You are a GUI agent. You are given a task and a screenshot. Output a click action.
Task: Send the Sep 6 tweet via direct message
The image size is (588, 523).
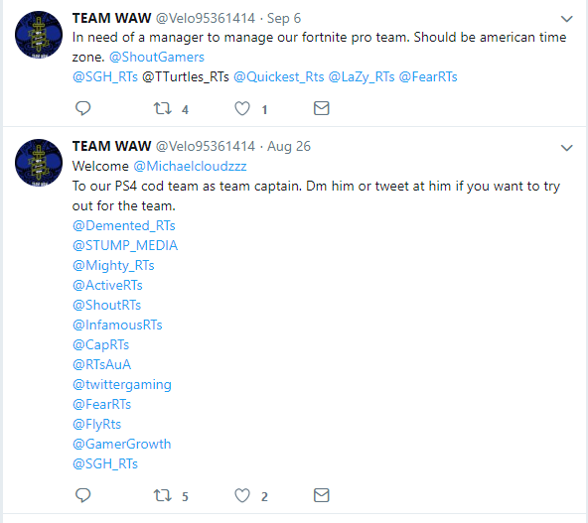[322, 108]
